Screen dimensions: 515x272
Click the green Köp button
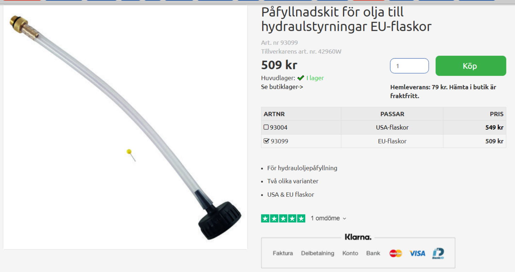click(470, 66)
